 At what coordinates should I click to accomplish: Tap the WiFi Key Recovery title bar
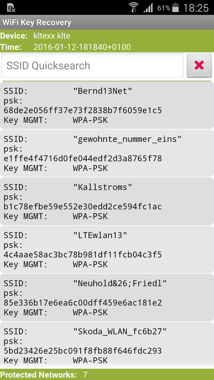point(107,23)
